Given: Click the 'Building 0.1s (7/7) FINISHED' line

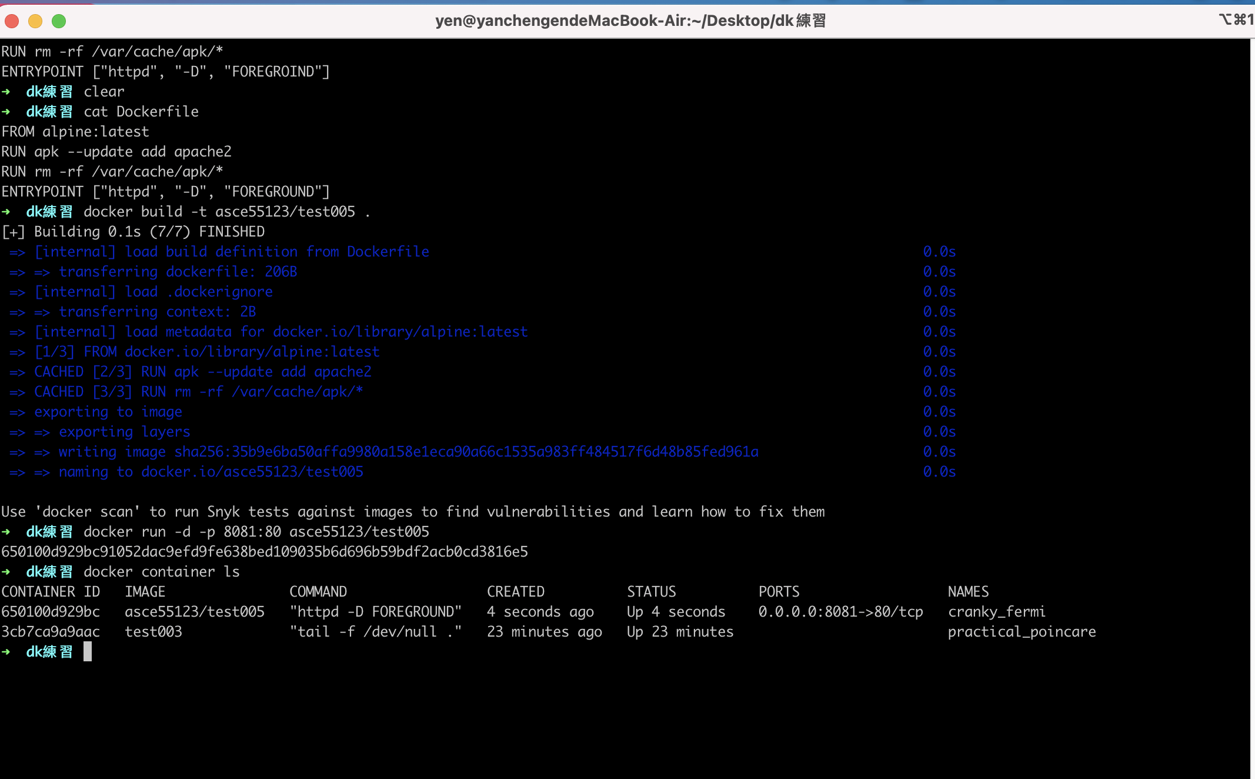Looking at the screenshot, I should click(133, 232).
